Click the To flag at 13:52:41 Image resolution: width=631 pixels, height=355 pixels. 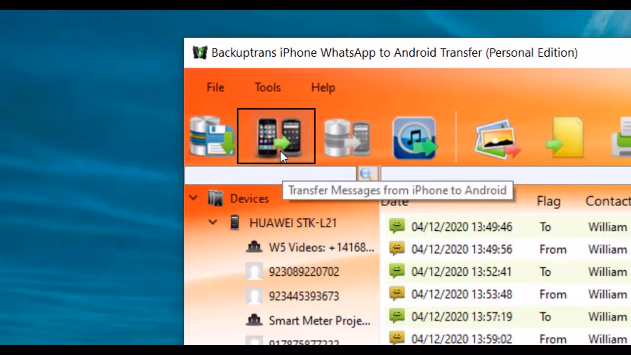545,272
